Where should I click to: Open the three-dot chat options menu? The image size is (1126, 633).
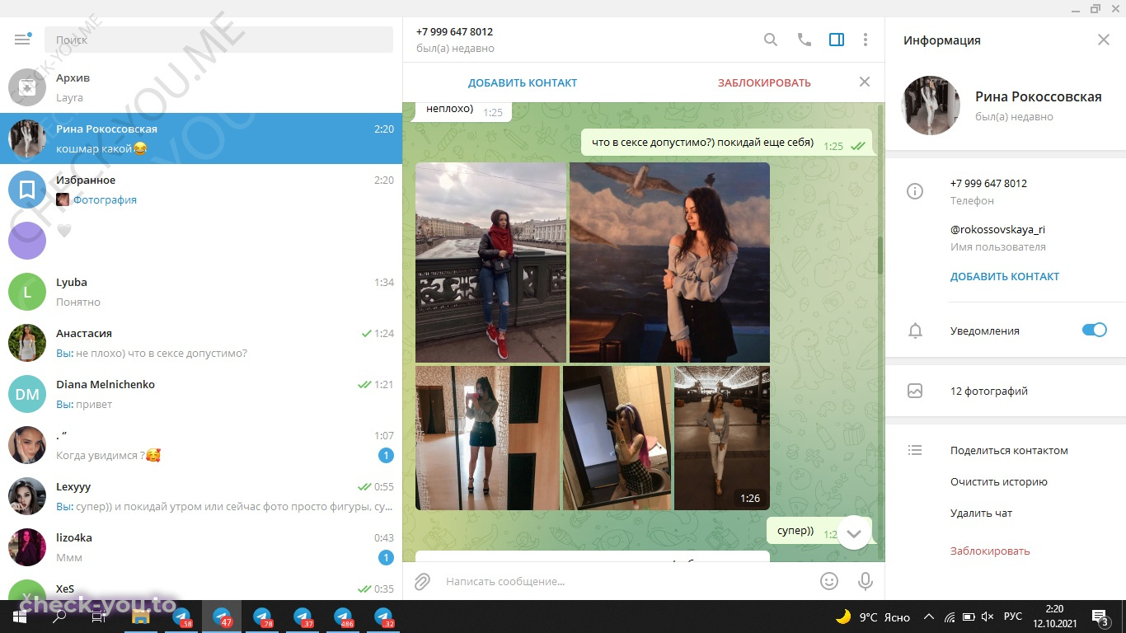click(866, 40)
